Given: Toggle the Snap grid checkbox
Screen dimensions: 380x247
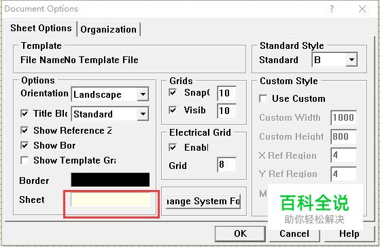Looking at the screenshot, I should [173, 92].
